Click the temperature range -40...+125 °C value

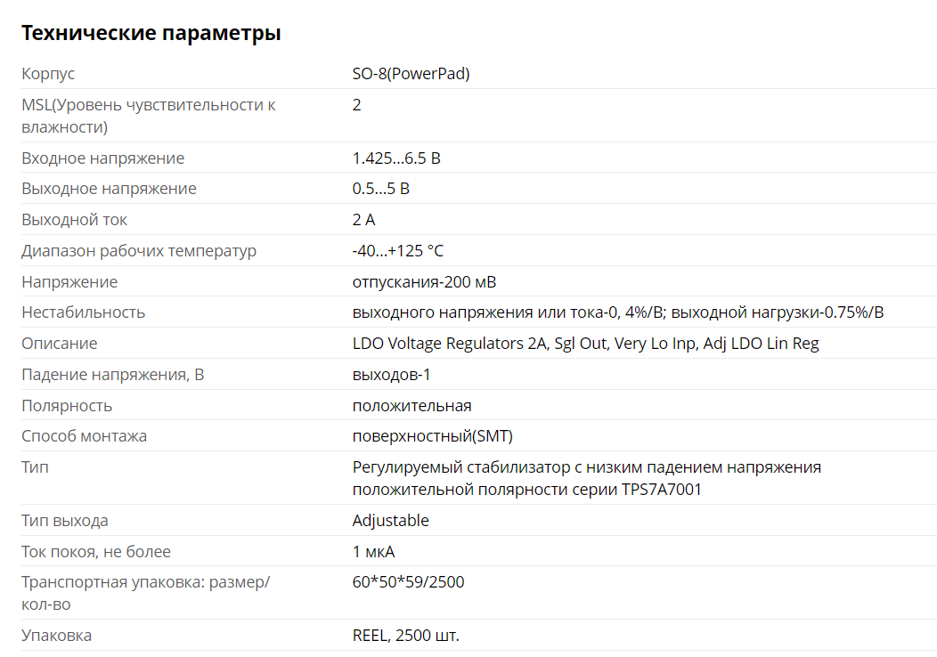pyautogui.click(x=397, y=251)
